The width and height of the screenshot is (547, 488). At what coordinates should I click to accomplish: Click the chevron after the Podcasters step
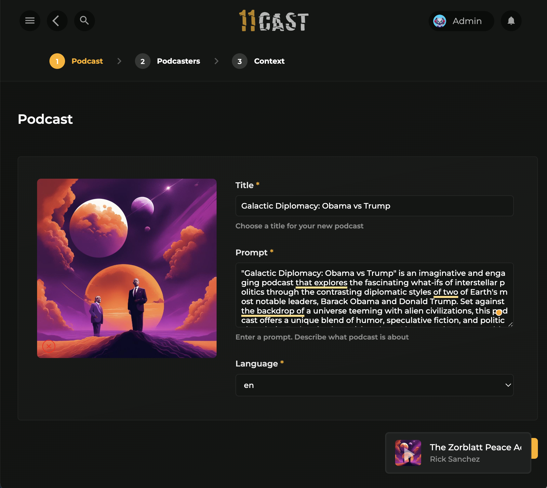217,61
